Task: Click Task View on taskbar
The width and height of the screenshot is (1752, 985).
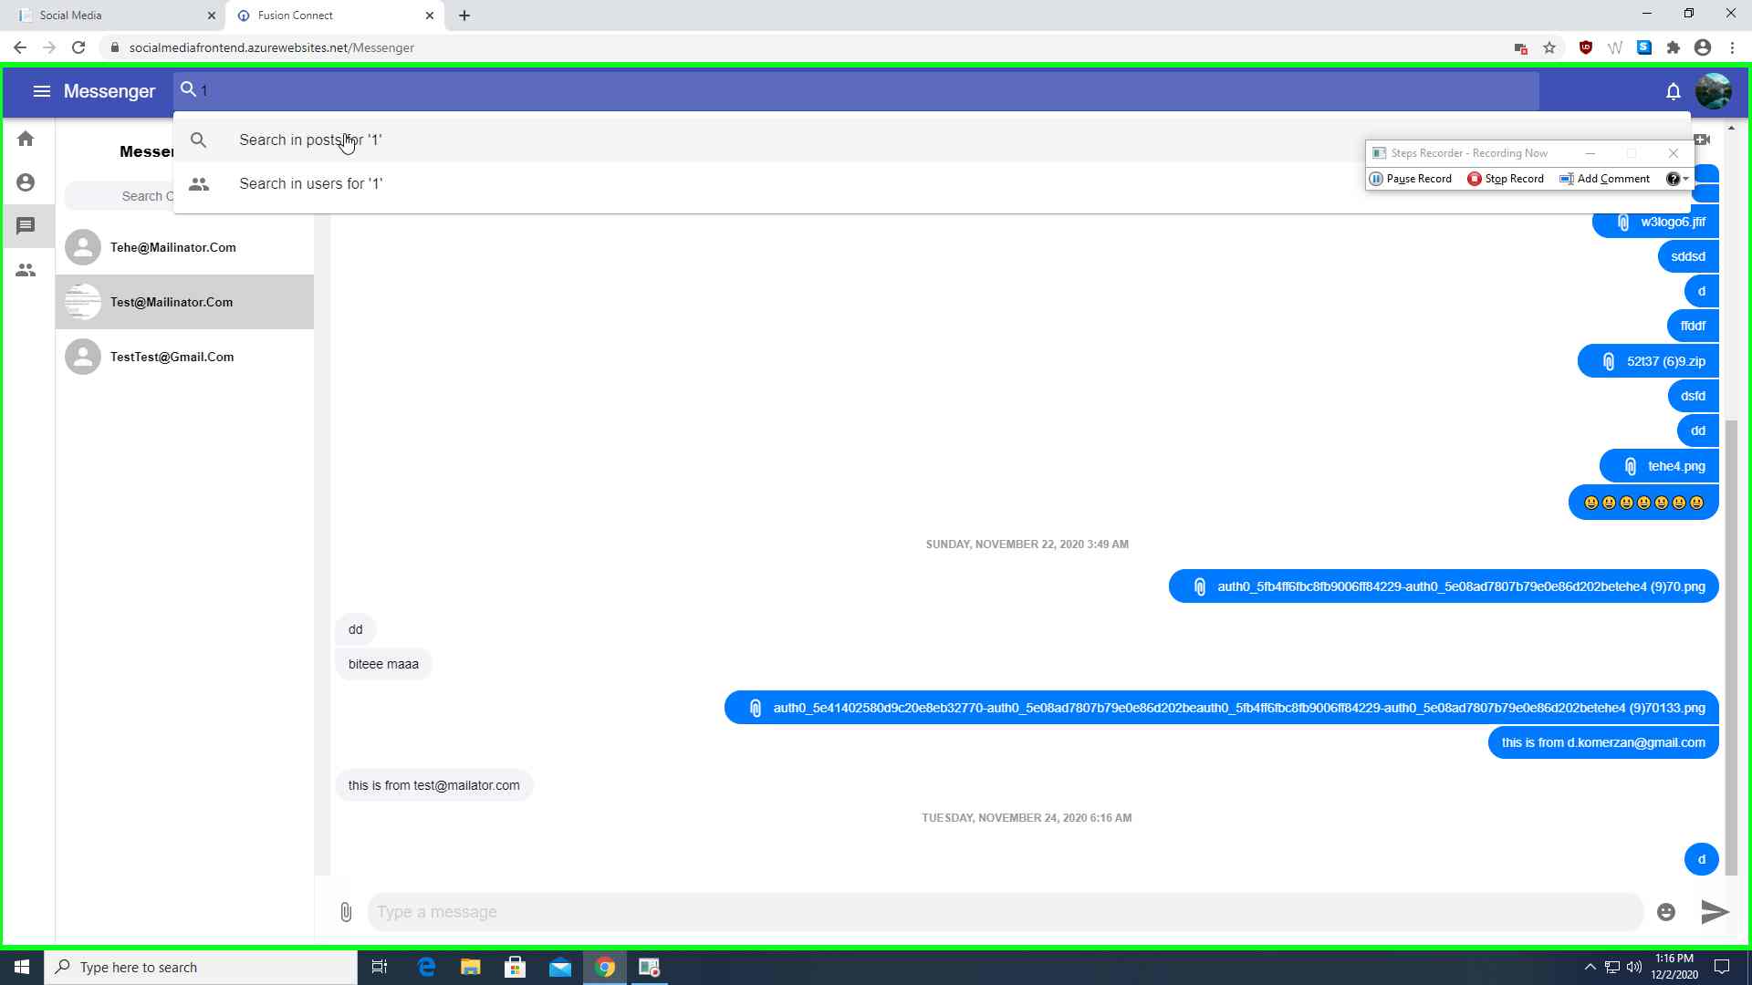Action: (x=380, y=967)
